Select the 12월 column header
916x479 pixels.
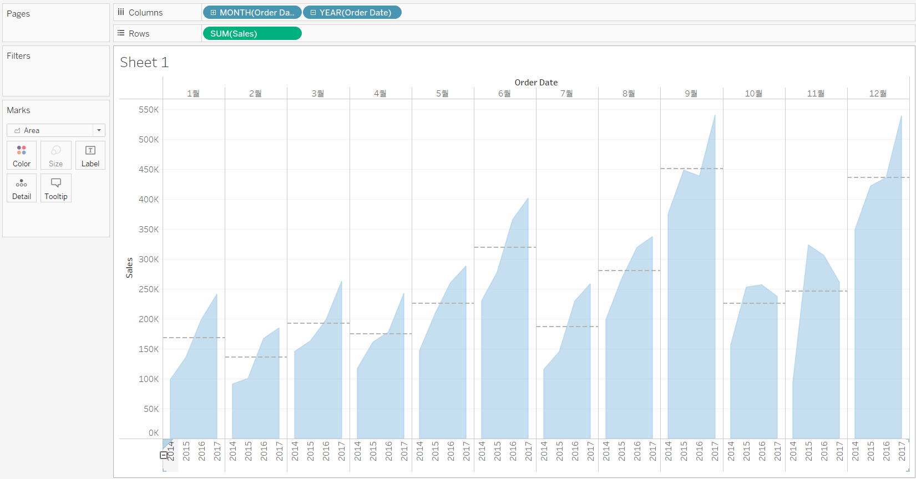[x=878, y=93]
